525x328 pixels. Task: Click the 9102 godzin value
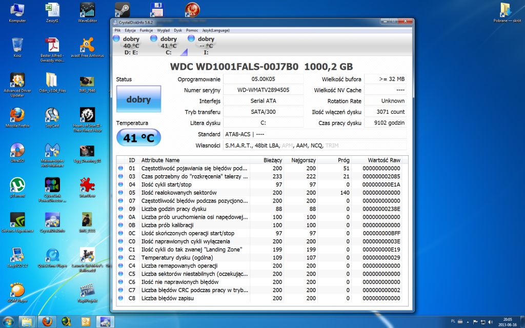pyautogui.click(x=386, y=123)
